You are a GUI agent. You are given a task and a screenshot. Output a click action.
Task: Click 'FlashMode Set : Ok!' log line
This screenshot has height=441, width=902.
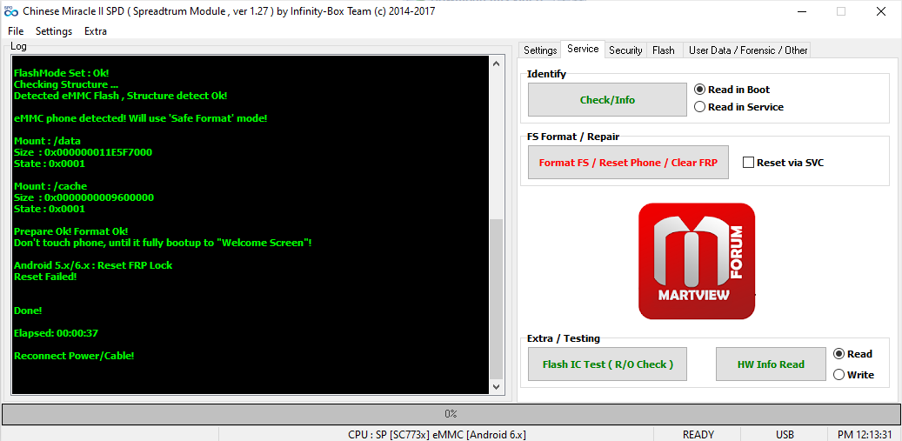pyautogui.click(x=61, y=73)
